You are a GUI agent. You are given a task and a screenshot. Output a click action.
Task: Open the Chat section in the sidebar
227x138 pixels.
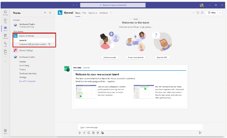pos(5,20)
